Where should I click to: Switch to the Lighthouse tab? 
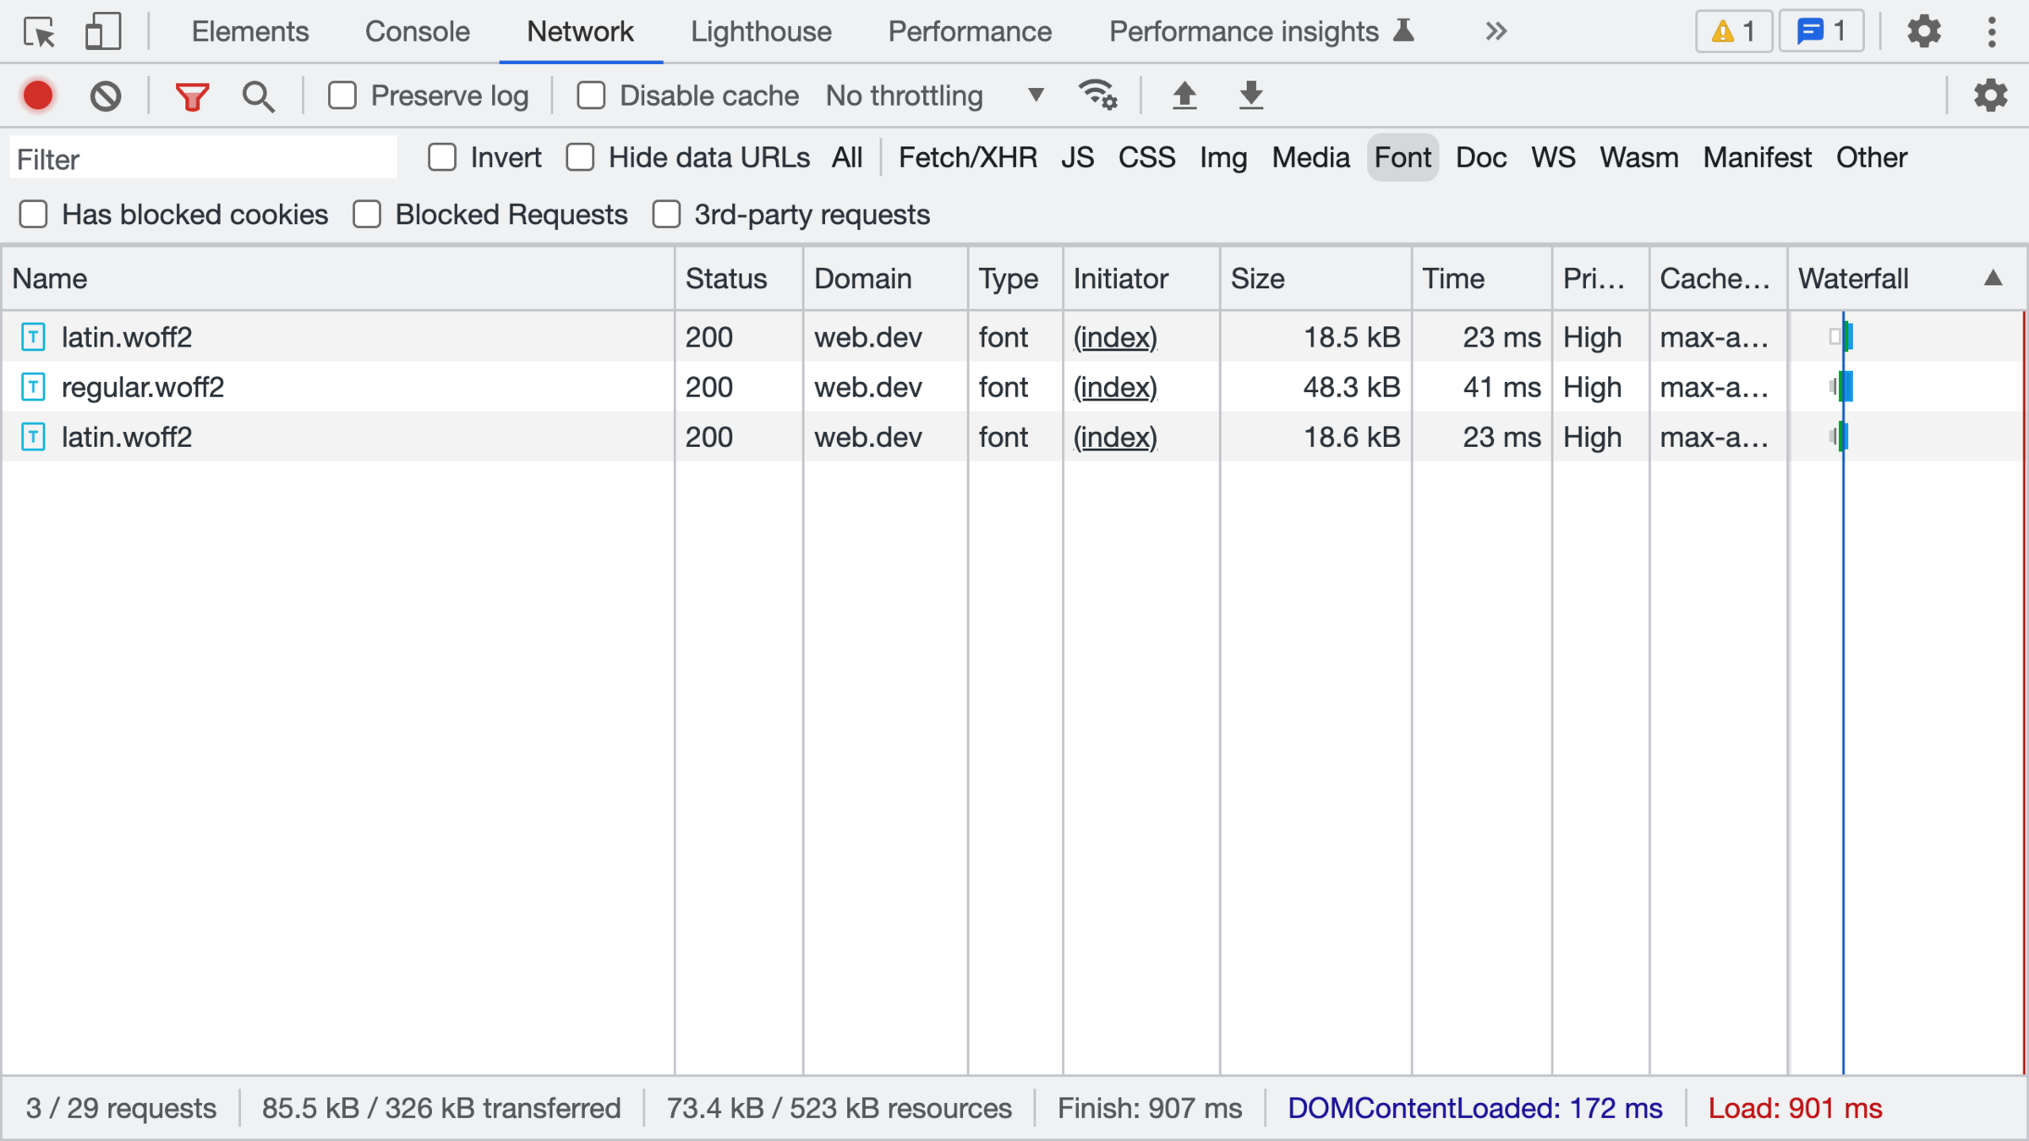761,32
